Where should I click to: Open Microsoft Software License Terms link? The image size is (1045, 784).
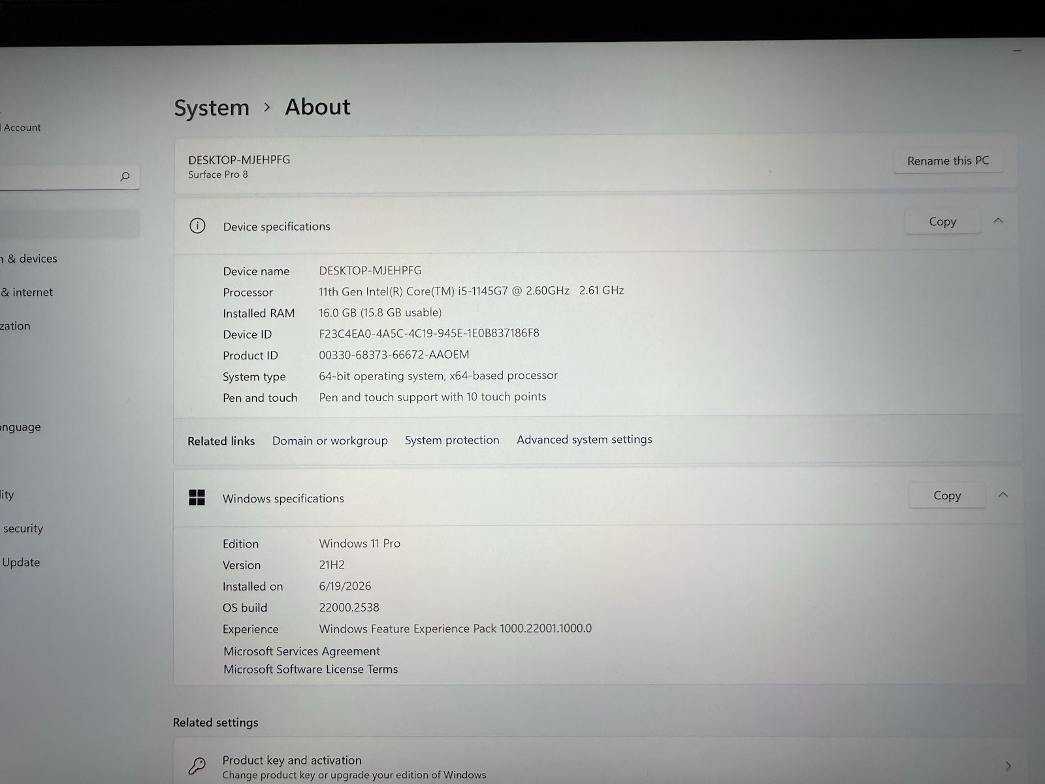(311, 670)
